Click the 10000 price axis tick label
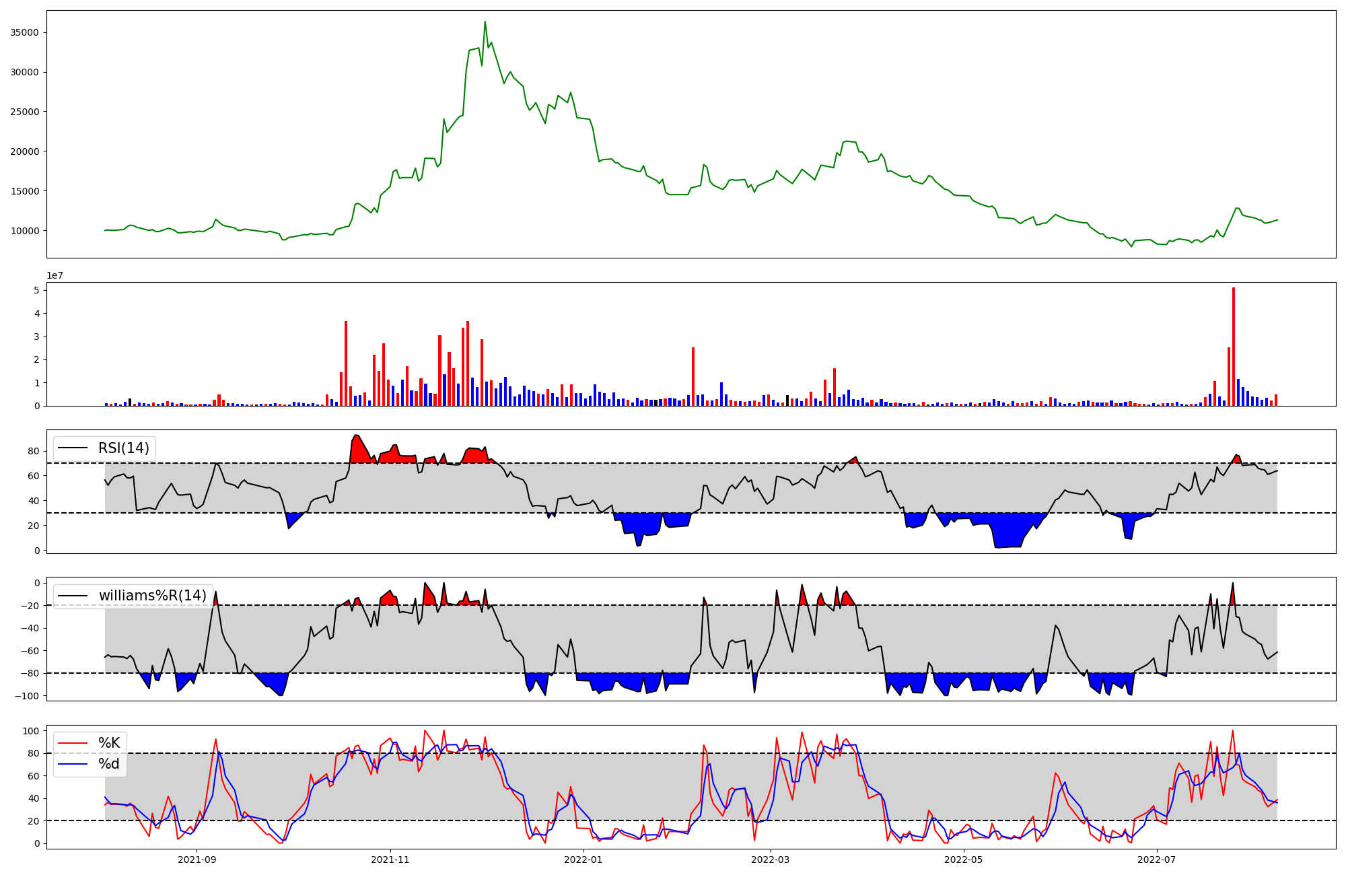The image size is (1346, 875). point(24,231)
